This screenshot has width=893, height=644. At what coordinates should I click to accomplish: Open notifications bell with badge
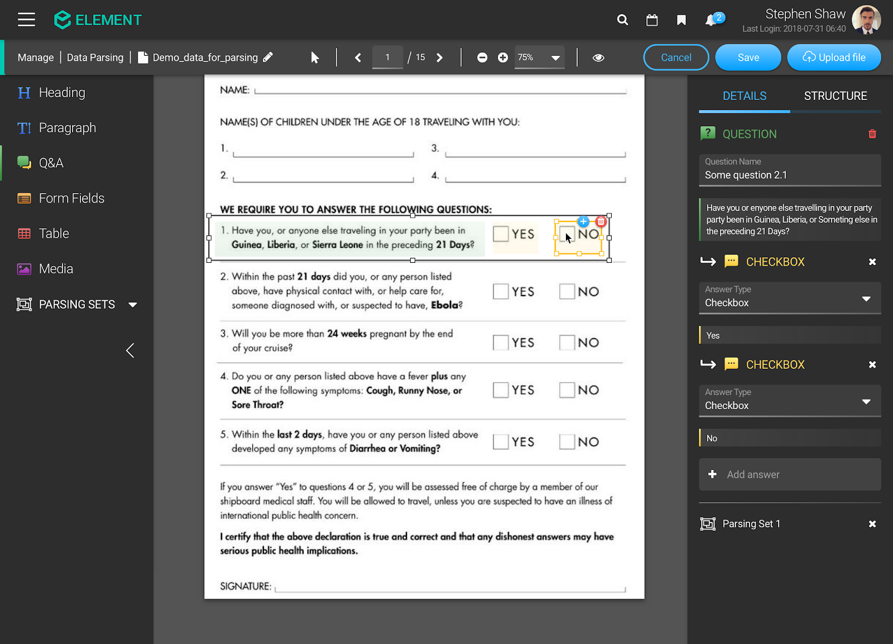click(x=710, y=20)
